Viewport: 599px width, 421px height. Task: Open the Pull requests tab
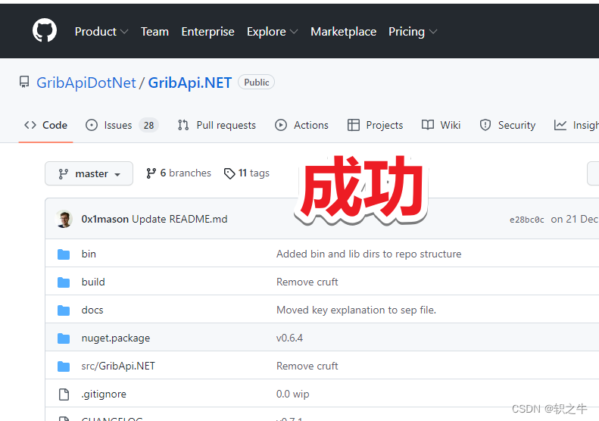217,125
